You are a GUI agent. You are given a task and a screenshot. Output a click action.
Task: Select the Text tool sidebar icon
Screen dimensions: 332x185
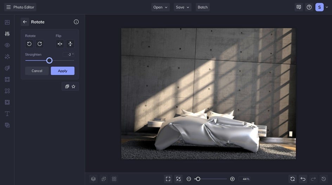pyautogui.click(x=7, y=114)
